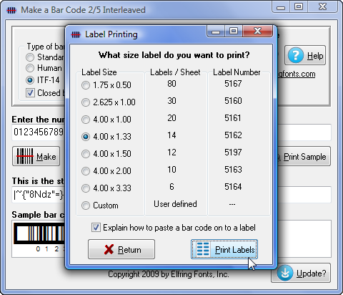Click label number 5164
This screenshot has height=295, width=343.
tap(233, 187)
